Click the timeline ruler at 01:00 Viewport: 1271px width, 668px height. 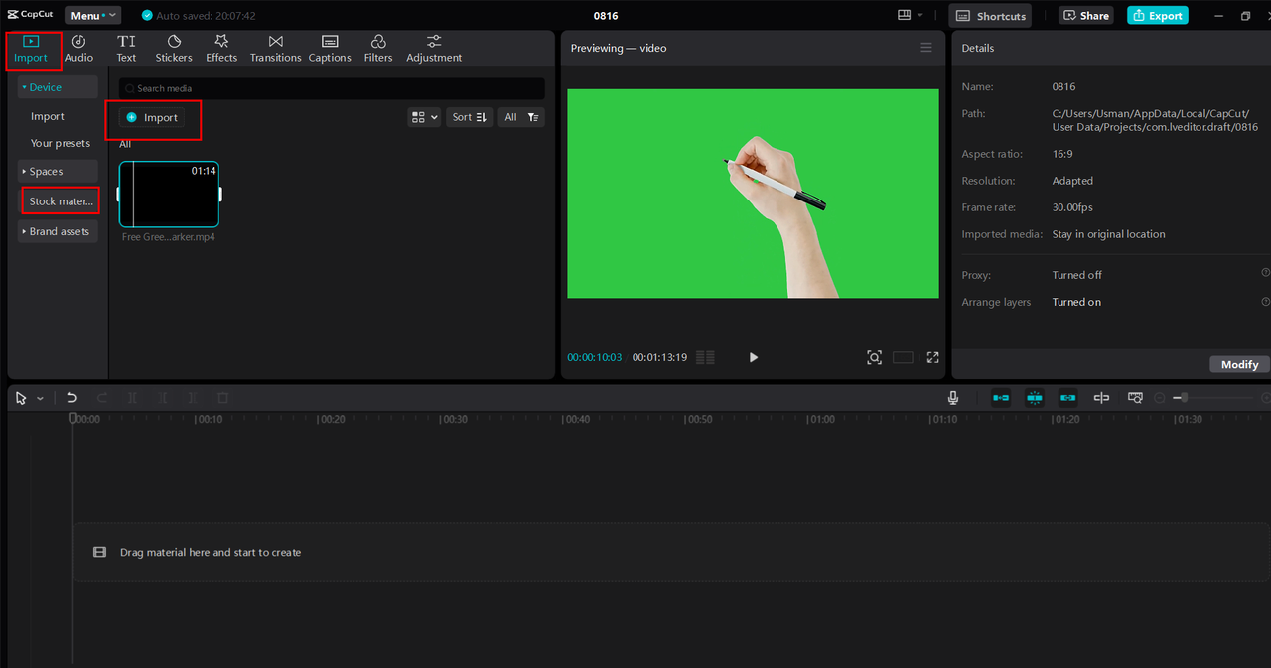[820, 419]
